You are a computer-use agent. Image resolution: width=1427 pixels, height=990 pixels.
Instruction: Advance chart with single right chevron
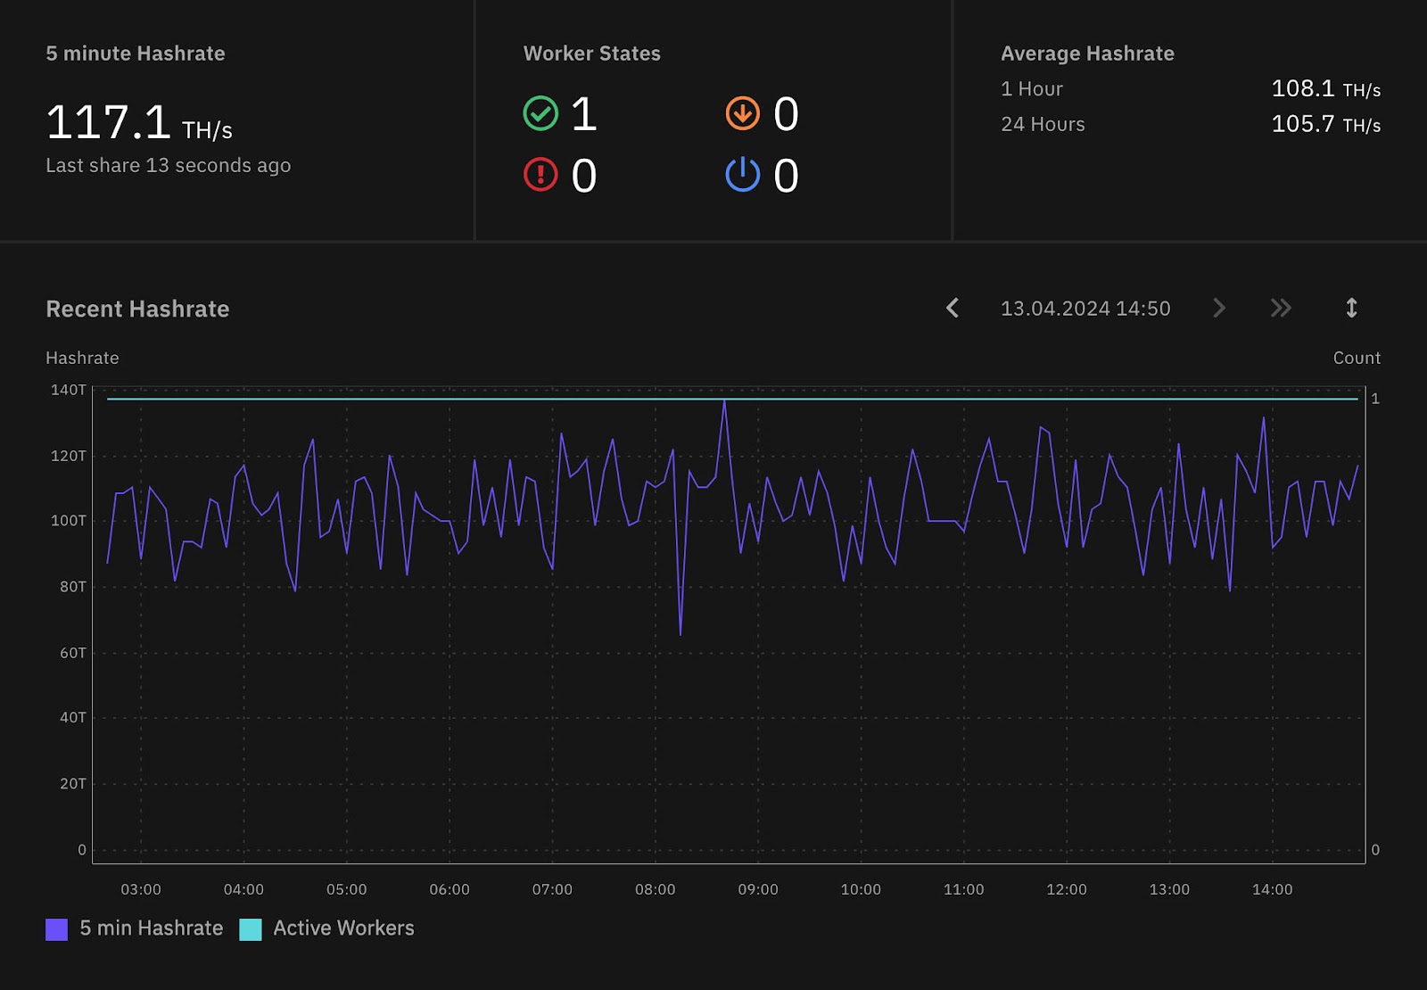(x=1219, y=308)
